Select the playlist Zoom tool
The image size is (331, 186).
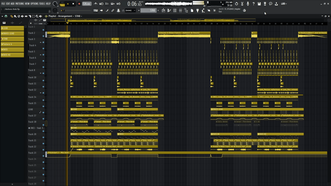tap(37, 16)
